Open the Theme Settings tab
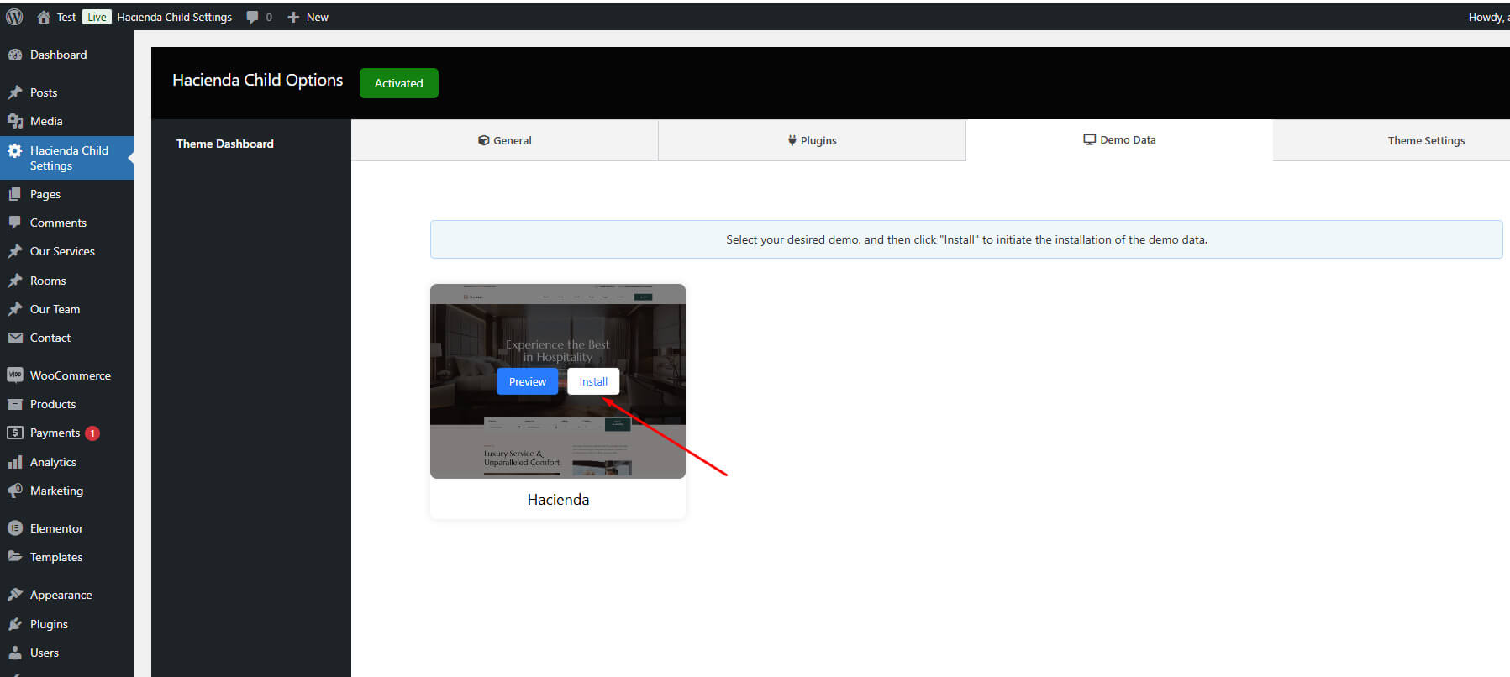The height and width of the screenshot is (677, 1510). click(1426, 140)
